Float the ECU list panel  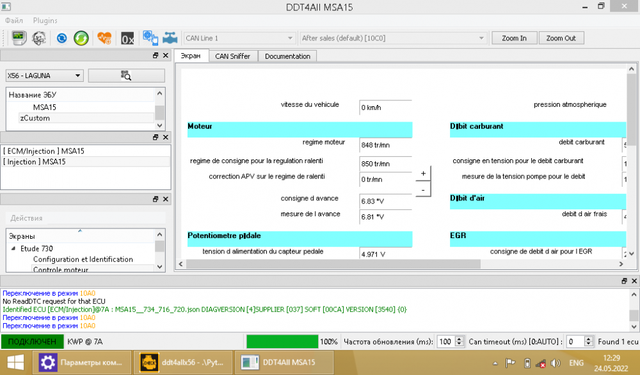tap(156, 138)
